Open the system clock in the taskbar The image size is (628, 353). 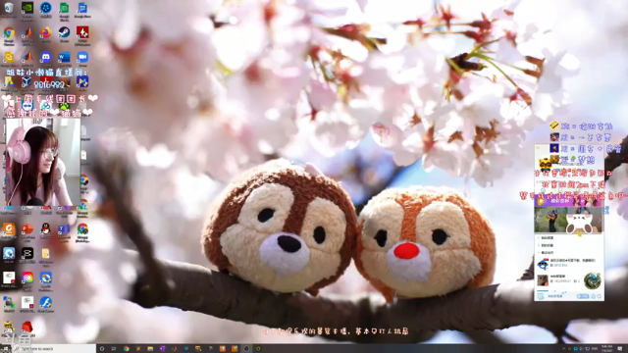pos(606,349)
